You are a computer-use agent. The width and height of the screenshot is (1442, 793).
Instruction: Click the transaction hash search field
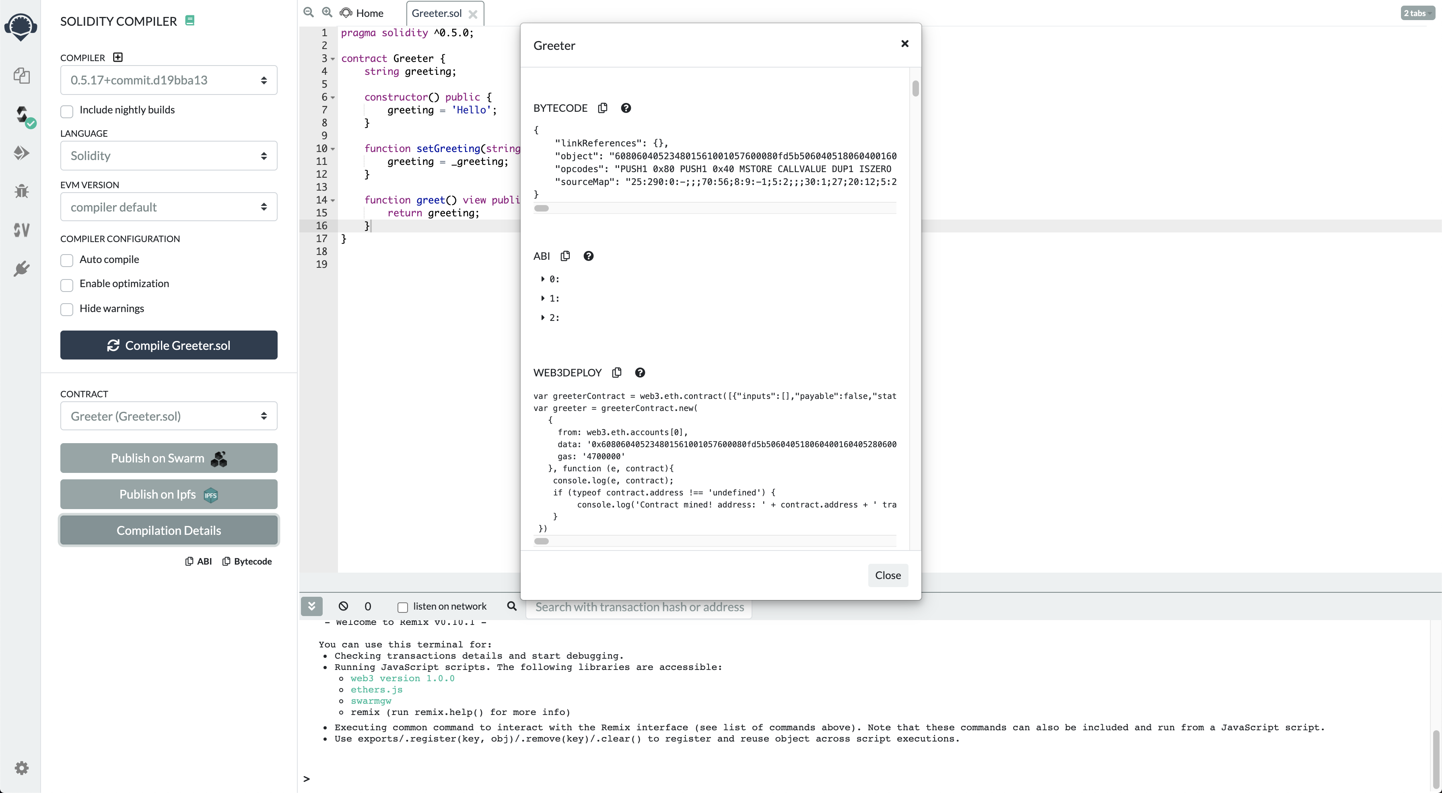(639, 607)
